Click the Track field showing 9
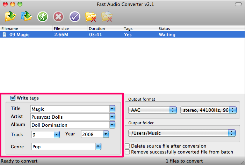This screenshot has width=245, height=165. [43, 134]
